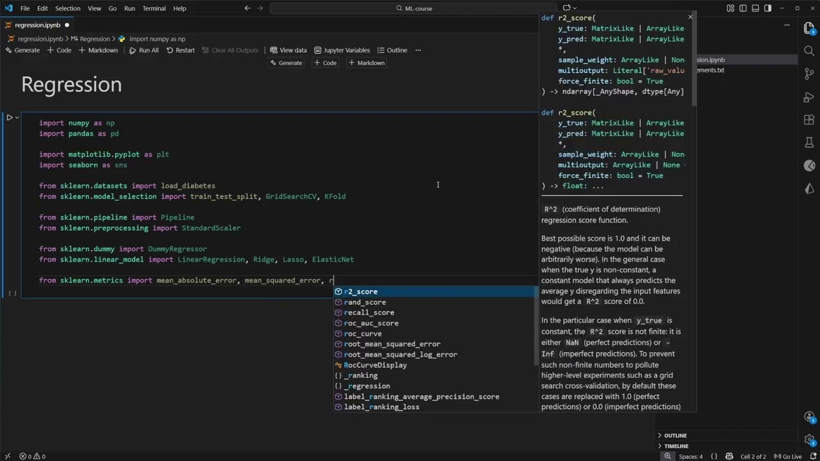820x461 pixels.
Task: Expand the OUTLINE section
Action: coord(676,435)
